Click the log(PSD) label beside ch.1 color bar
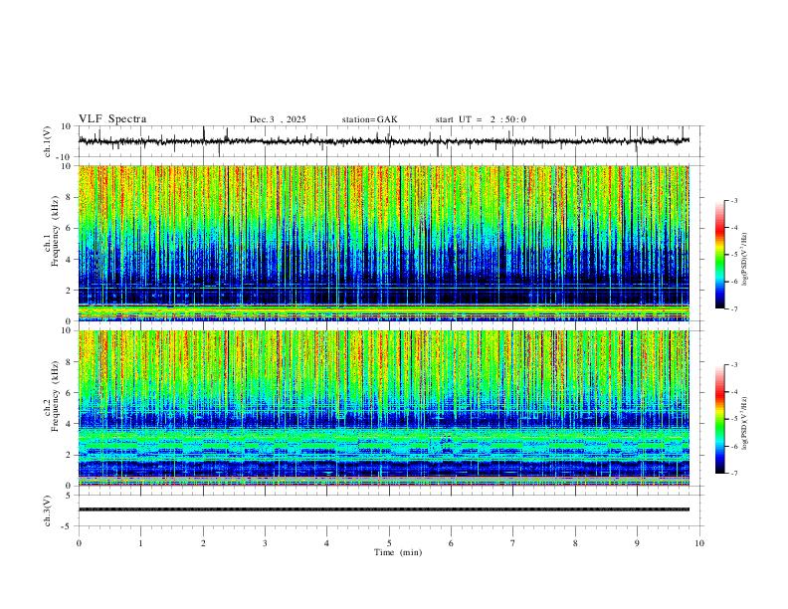This screenshot has height=609, width=788. [x=744, y=260]
